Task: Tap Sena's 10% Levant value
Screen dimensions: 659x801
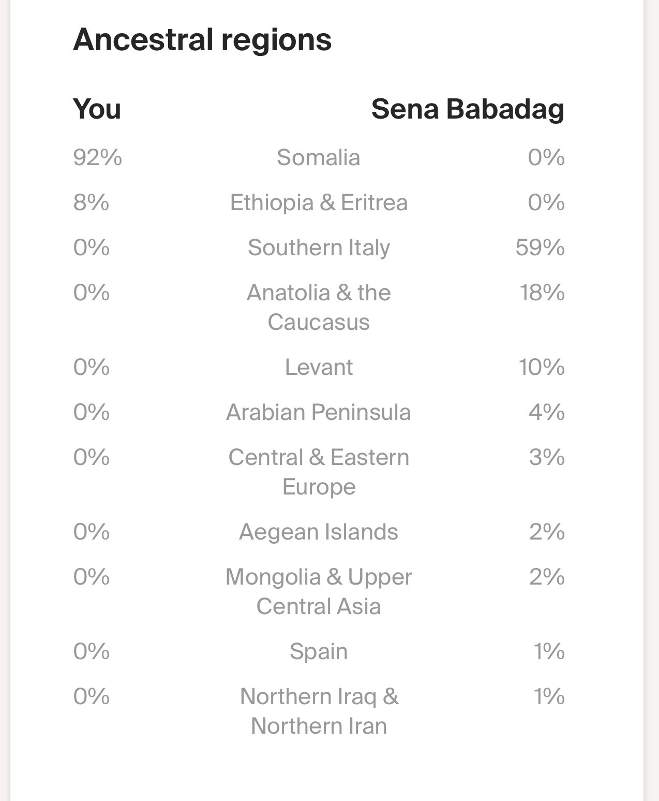Action: pos(542,367)
